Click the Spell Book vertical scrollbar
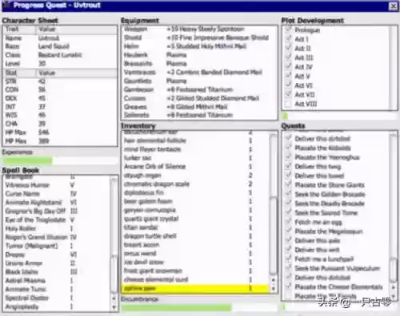This screenshot has height=316, width=400. coord(114,243)
